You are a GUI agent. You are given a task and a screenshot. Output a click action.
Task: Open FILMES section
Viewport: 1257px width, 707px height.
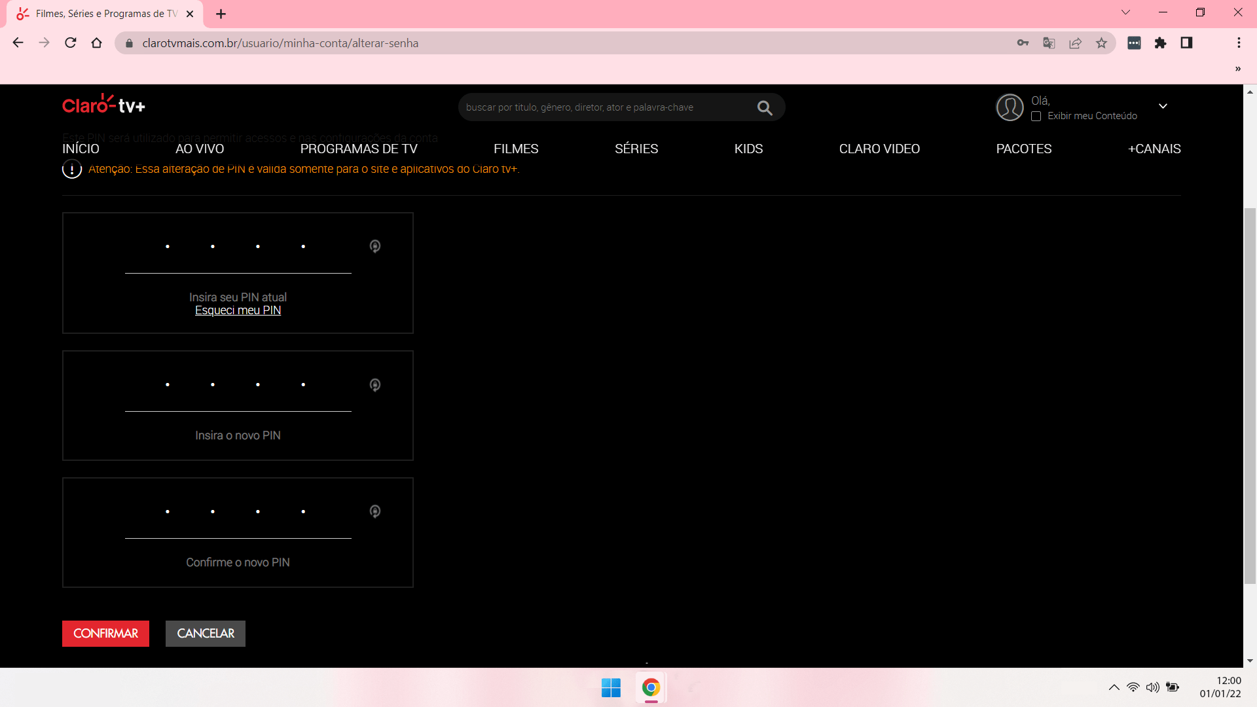point(516,149)
